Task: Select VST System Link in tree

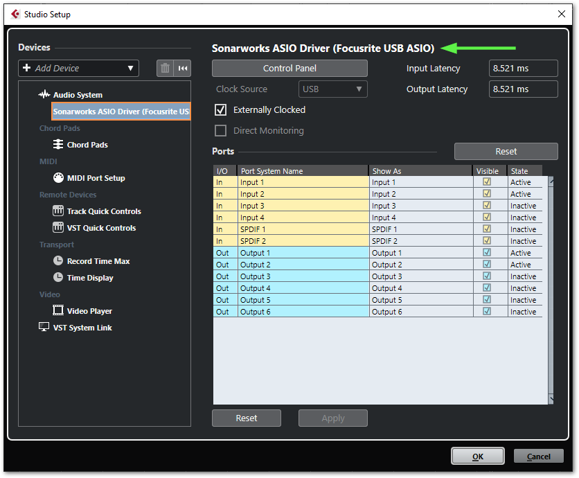Action: point(82,328)
